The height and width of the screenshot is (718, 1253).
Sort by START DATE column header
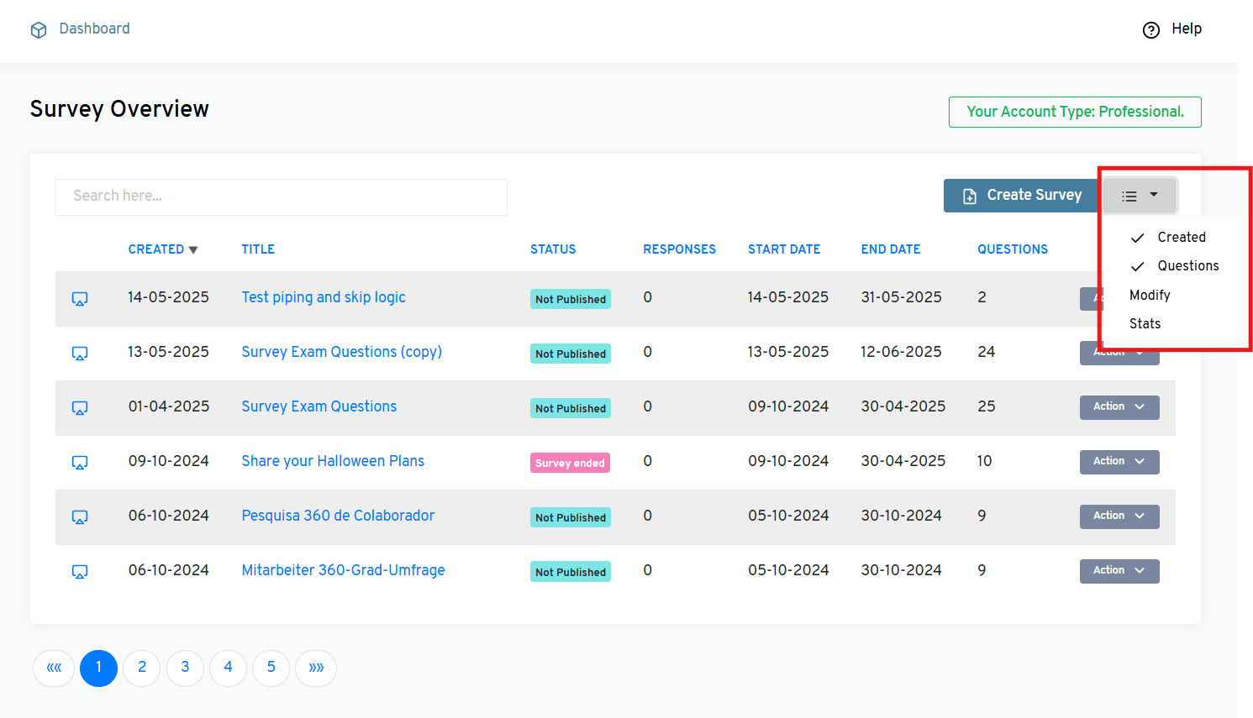(784, 249)
